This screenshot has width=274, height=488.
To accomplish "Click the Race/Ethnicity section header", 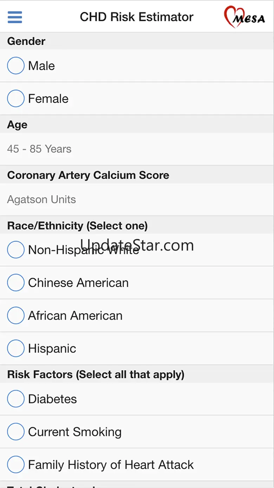I will click(77, 226).
